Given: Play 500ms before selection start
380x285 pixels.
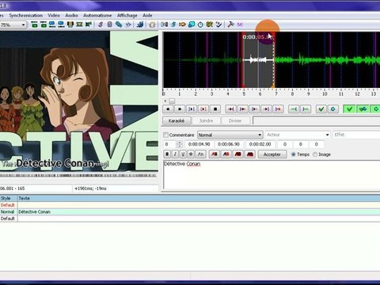Looking at the screenshot, I should (230, 109).
